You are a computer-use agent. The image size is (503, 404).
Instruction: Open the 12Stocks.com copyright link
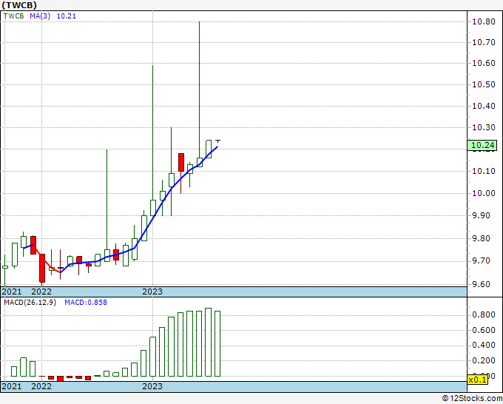click(472, 399)
